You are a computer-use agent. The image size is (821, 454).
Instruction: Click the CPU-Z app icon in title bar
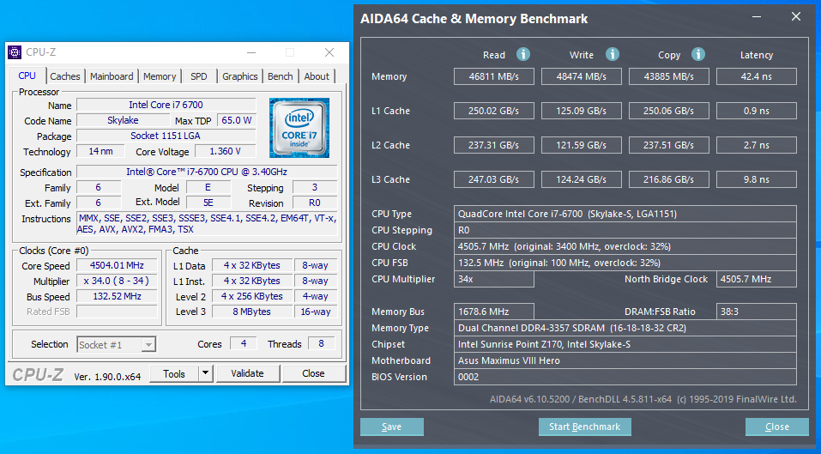(x=15, y=52)
